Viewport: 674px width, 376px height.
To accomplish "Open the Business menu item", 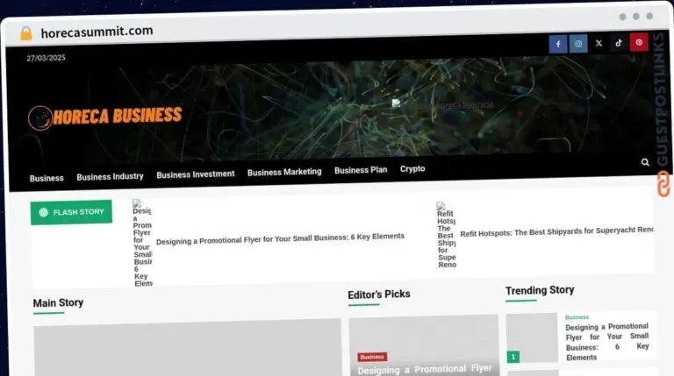I will click(x=47, y=178).
